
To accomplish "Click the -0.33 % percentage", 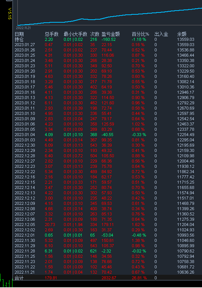I will coord(139,135).
